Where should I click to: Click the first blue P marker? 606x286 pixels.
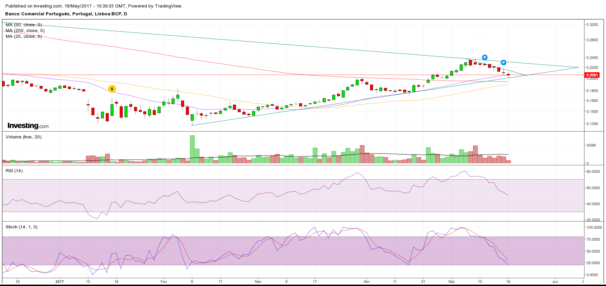pyautogui.click(x=485, y=58)
